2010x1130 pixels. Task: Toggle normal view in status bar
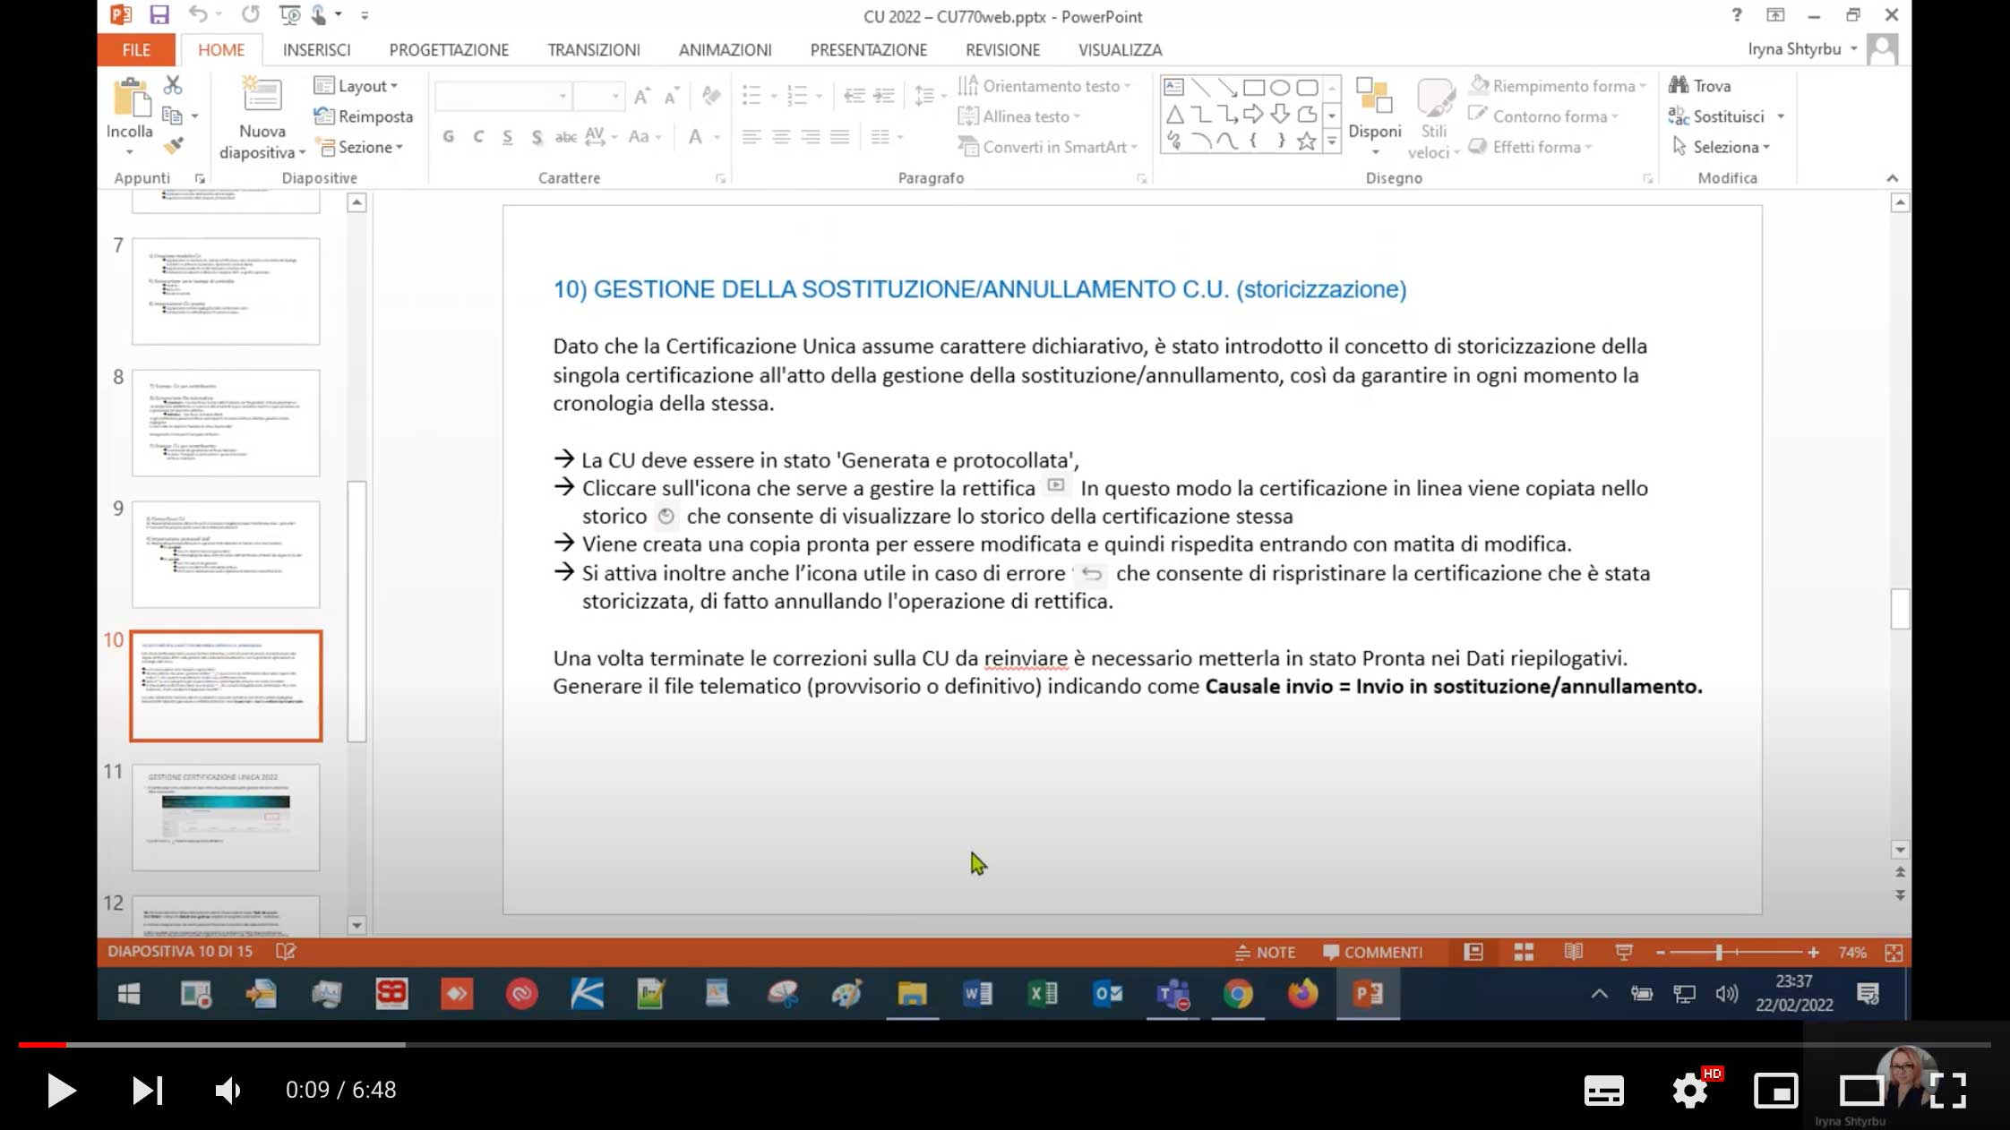tap(1473, 952)
